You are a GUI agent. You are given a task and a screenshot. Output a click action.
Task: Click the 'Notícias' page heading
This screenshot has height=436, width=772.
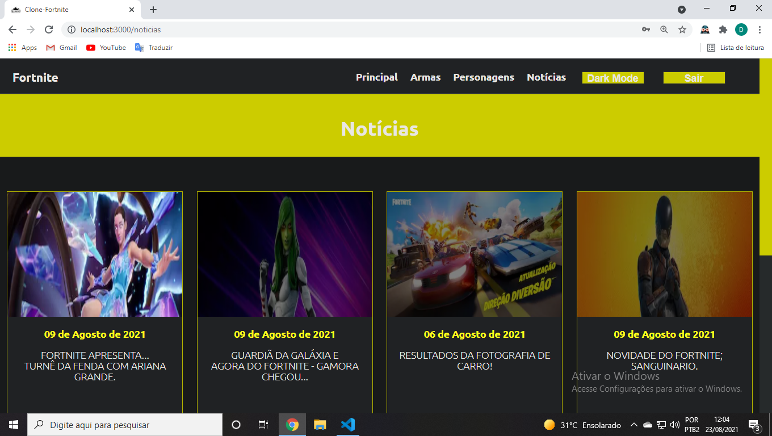[380, 129]
